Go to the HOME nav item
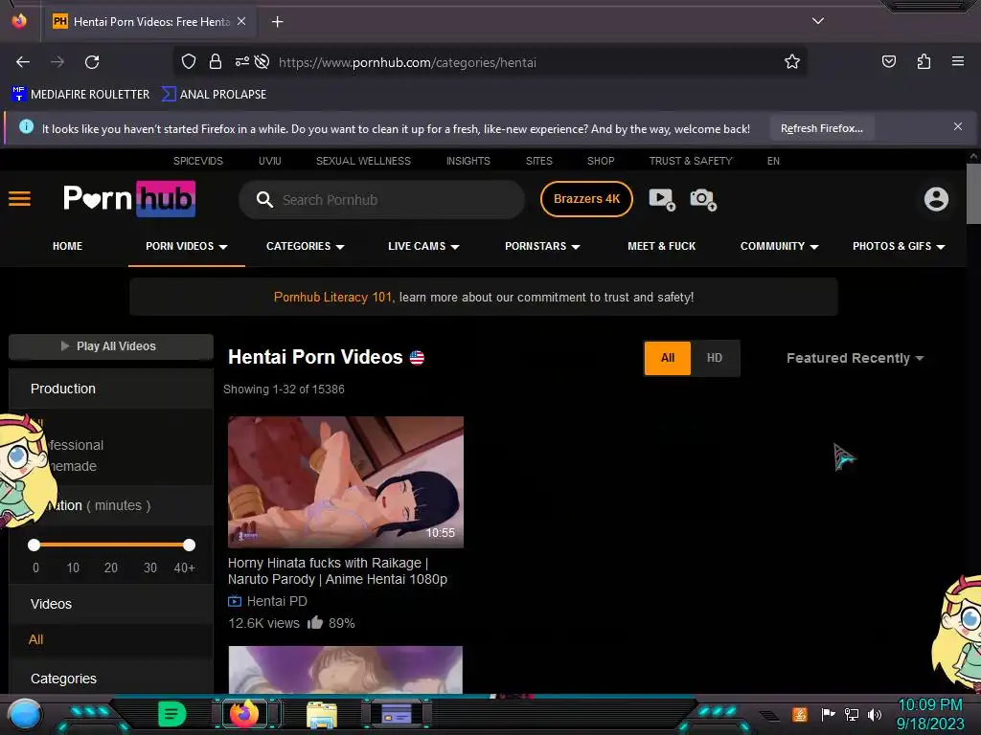981x735 pixels. point(68,246)
